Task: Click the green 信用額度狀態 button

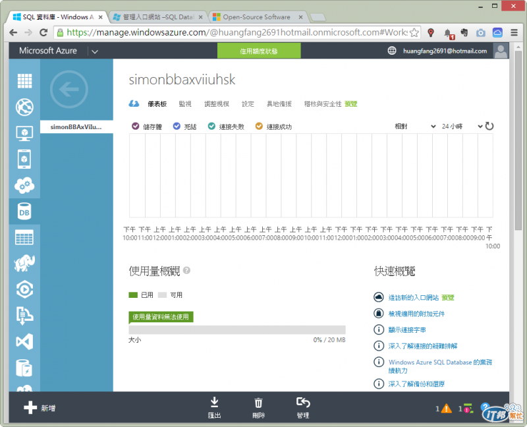Action: (x=259, y=51)
